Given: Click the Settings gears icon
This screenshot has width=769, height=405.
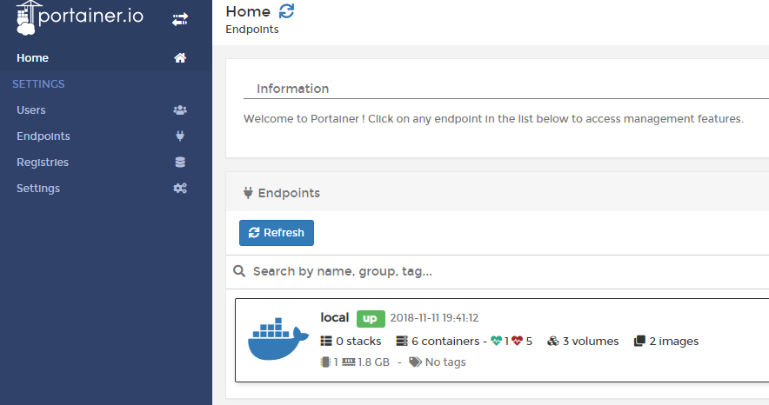Looking at the screenshot, I should pyautogui.click(x=180, y=189).
